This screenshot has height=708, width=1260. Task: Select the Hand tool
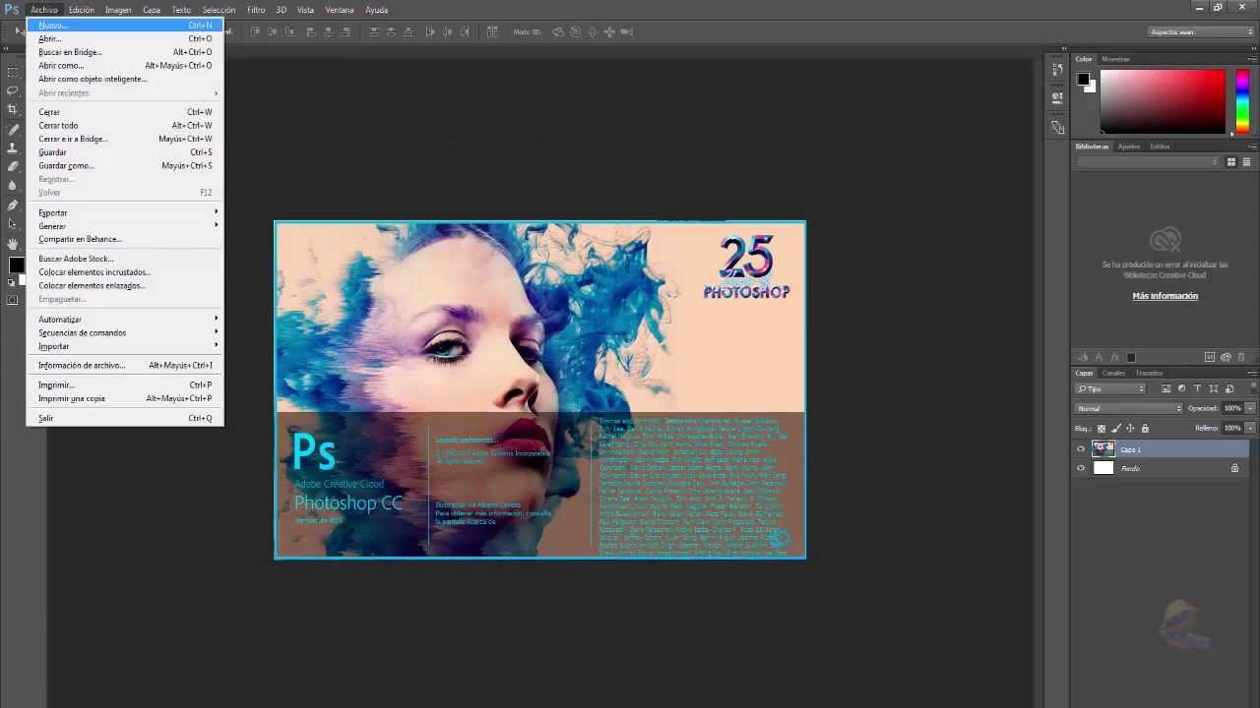(13, 243)
